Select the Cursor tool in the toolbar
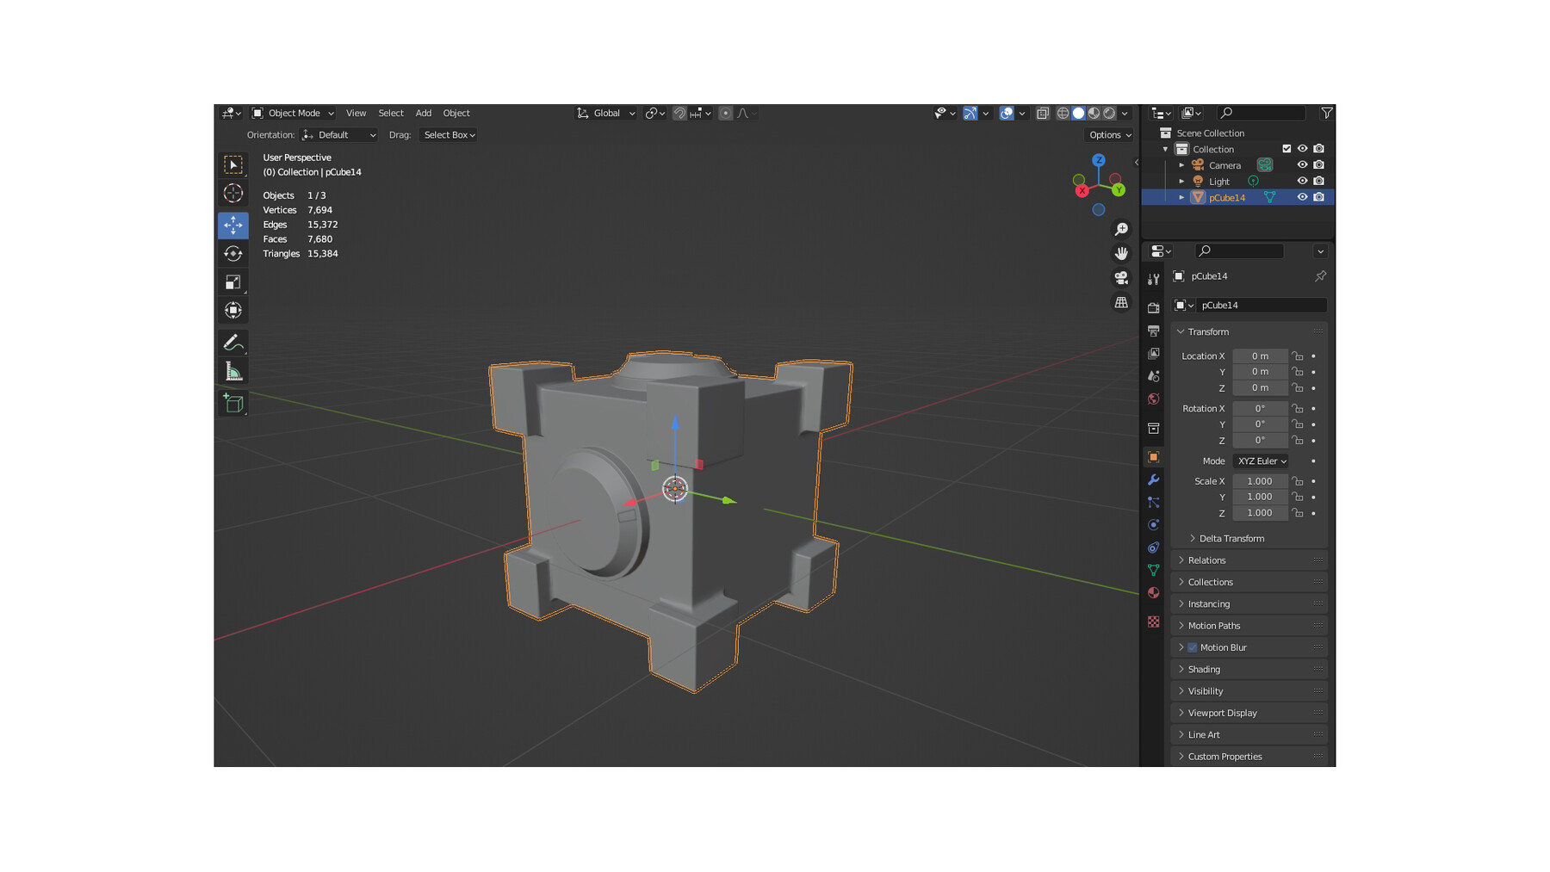The width and height of the screenshot is (1550, 872). coord(232,194)
